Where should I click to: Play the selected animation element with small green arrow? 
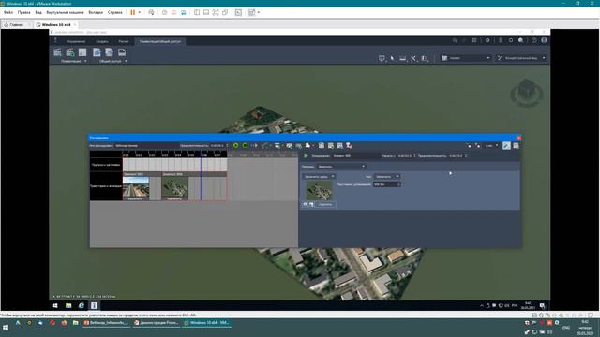coord(306,156)
